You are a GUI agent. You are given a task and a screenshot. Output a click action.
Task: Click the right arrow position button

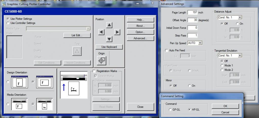point(117,32)
